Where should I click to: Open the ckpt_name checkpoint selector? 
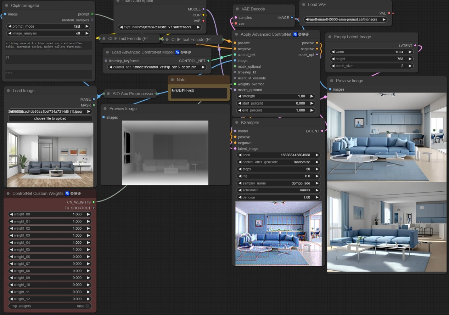tap(159, 27)
